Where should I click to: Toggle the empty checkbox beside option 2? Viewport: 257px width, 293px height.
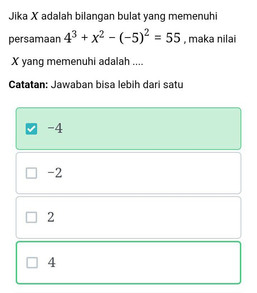[x=31, y=218]
